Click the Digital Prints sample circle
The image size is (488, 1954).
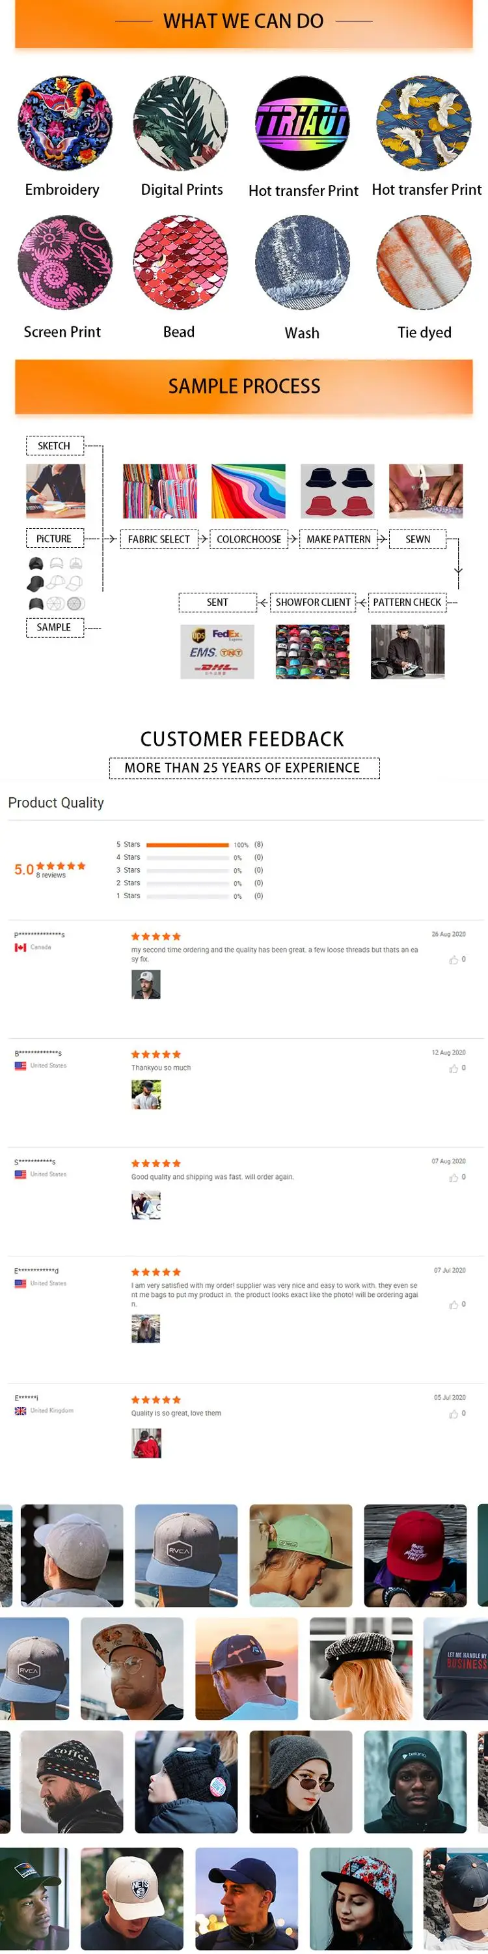180,123
